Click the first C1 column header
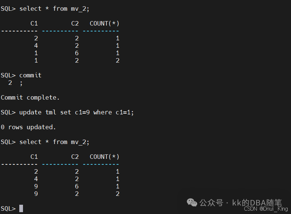This screenshot has height=214, width=291. pyautogui.click(x=34, y=24)
